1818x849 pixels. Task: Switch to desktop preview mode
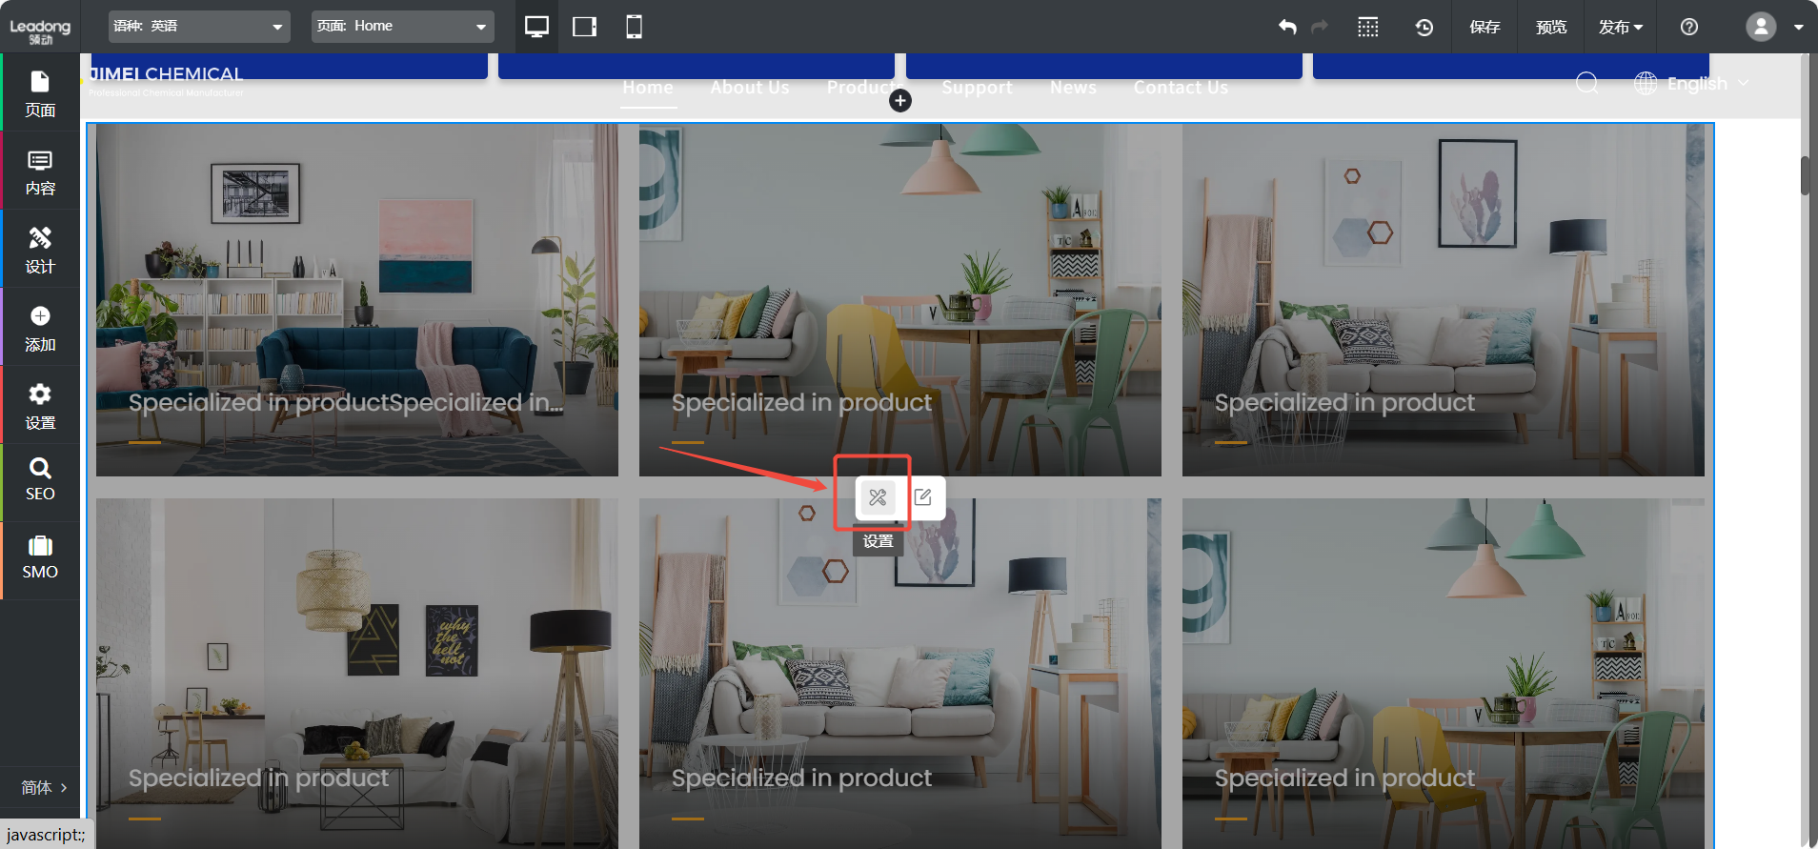536,27
